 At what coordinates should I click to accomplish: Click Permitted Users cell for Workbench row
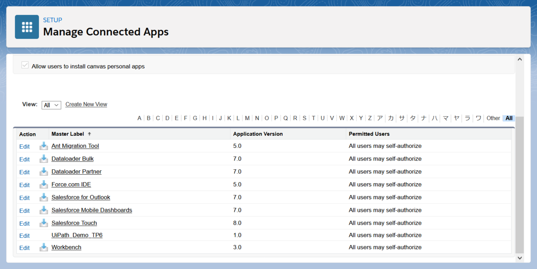(x=385, y=247)
